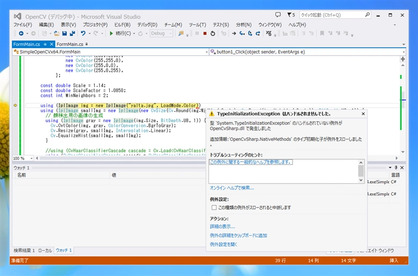The width and height of the screenshot is (418, 276).
Task: Expand the open-tabs list dropdown arrow
Action: [404, 44]
